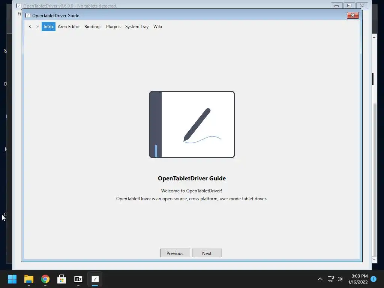
Task: Open the notification badge in the taskbar
Action: pos(373,279)
